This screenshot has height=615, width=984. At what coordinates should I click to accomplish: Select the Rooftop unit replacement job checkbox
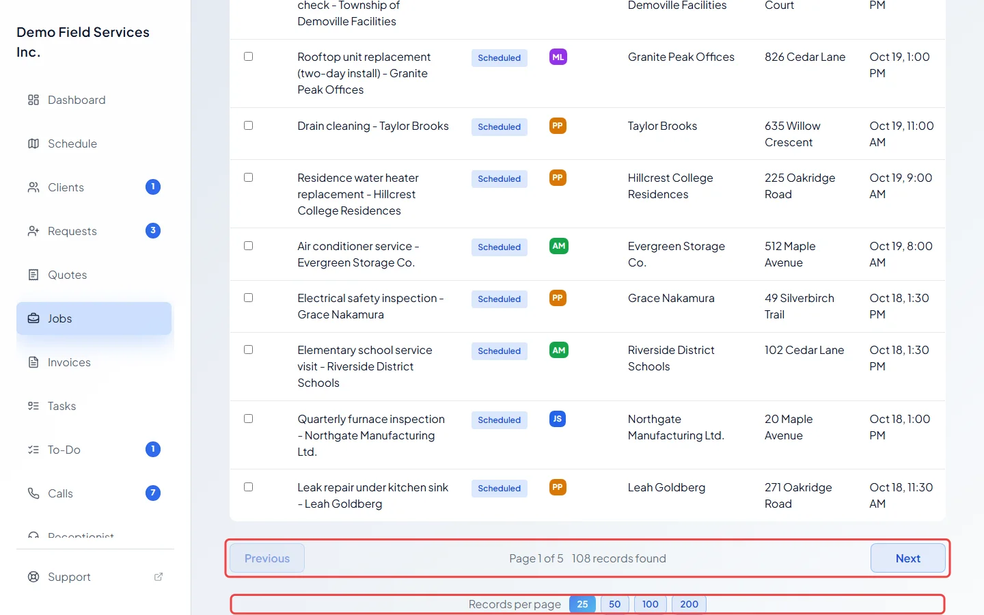[249, 57]
